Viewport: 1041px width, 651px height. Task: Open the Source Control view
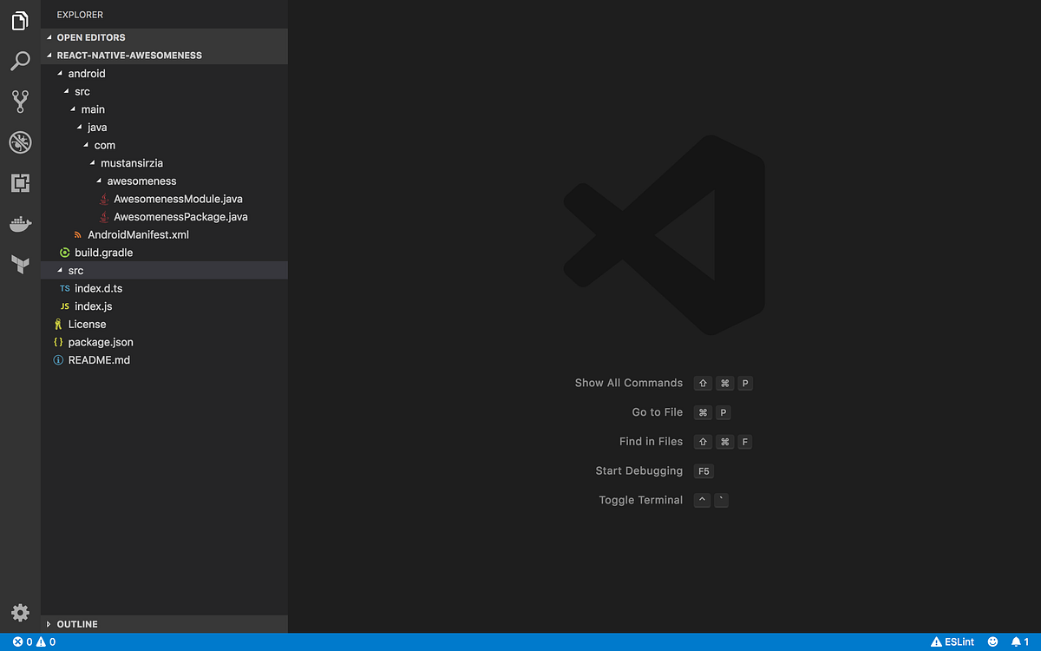click(19, 102)
